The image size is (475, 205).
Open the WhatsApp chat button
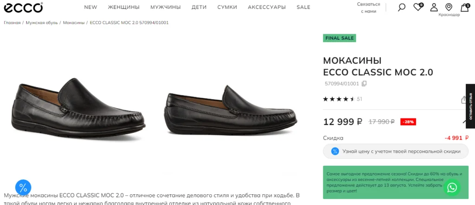point(452,187)
